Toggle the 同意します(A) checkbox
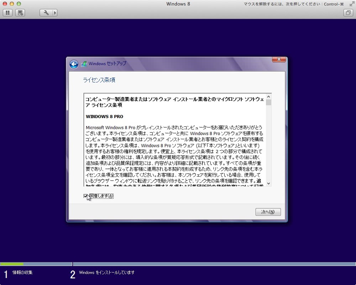 [x=85, y=196]
